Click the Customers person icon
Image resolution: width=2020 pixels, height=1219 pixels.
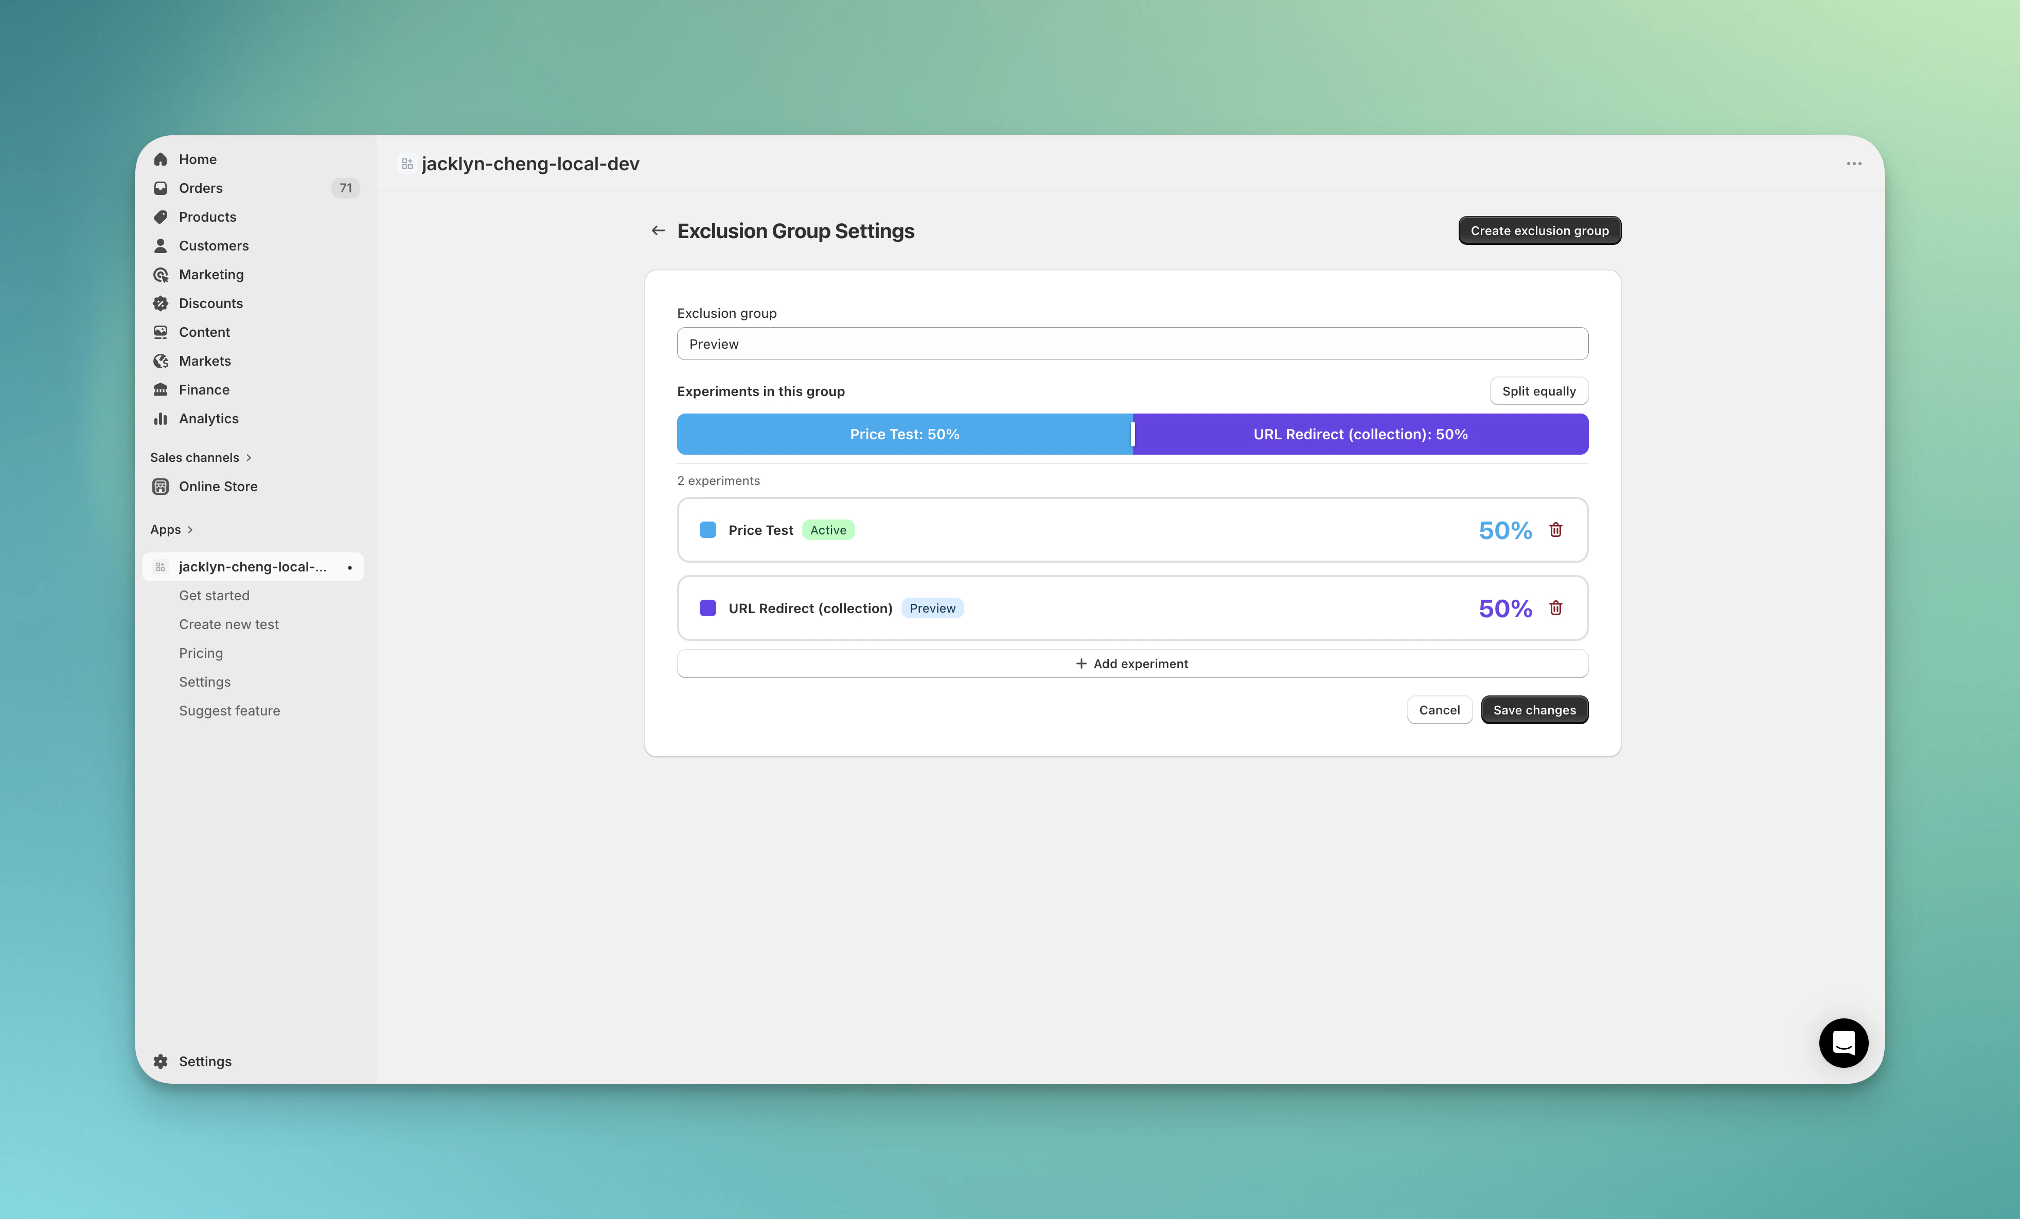coord(161,245)
